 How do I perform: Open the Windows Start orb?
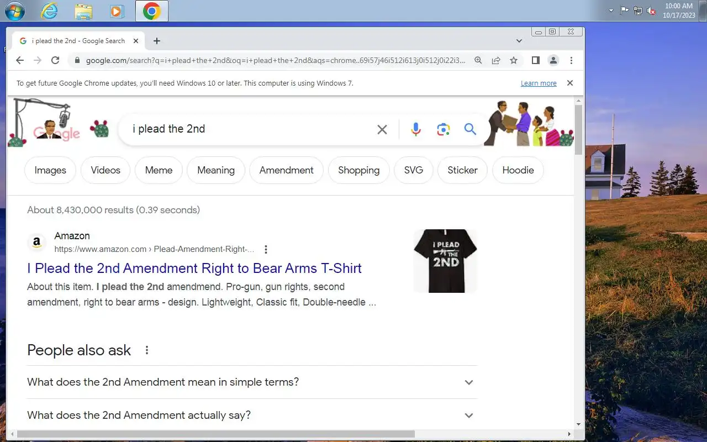click(x=15, y=11)
